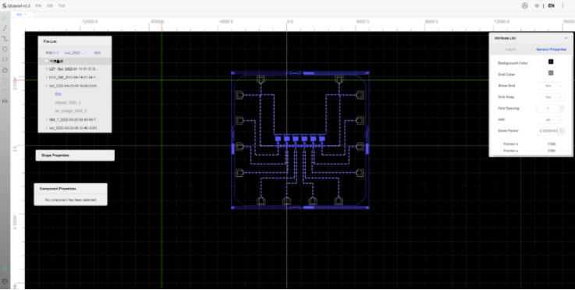Open the Background Color swatch
Viewport: 575px width, 290px height.
coord(551,62)
